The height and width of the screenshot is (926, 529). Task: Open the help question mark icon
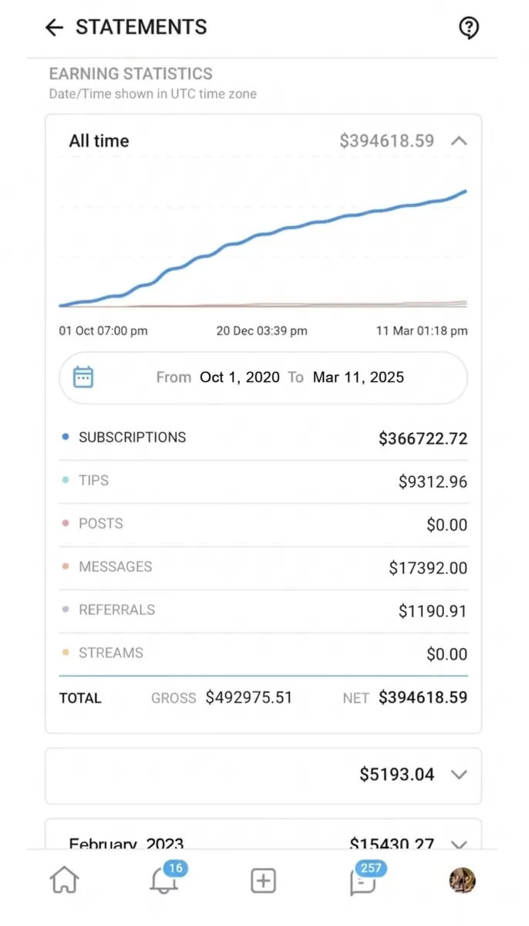coord(469,29)
